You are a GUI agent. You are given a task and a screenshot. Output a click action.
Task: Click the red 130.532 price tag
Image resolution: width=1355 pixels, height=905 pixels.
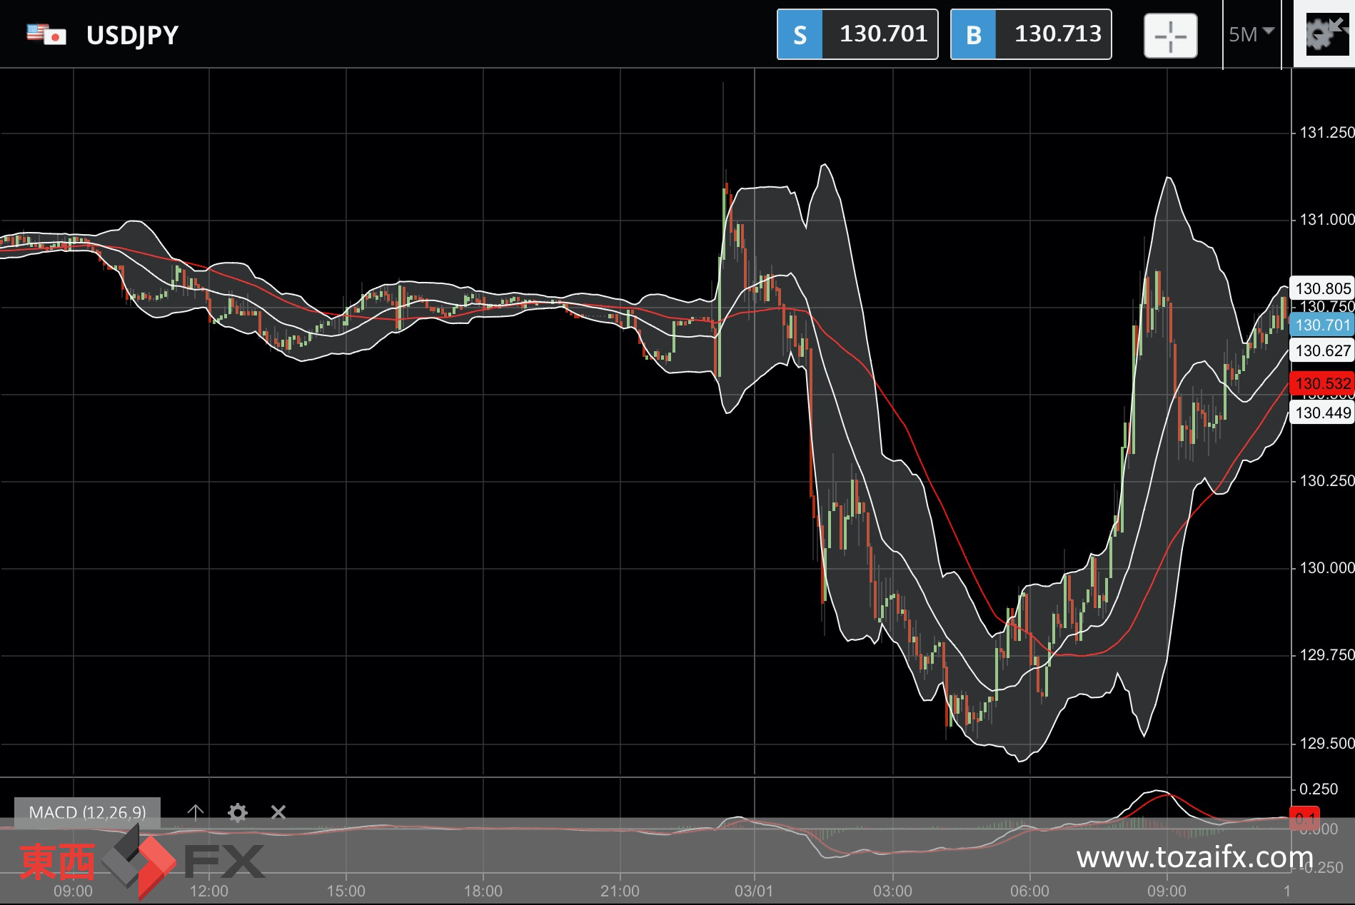(1322, 383)
